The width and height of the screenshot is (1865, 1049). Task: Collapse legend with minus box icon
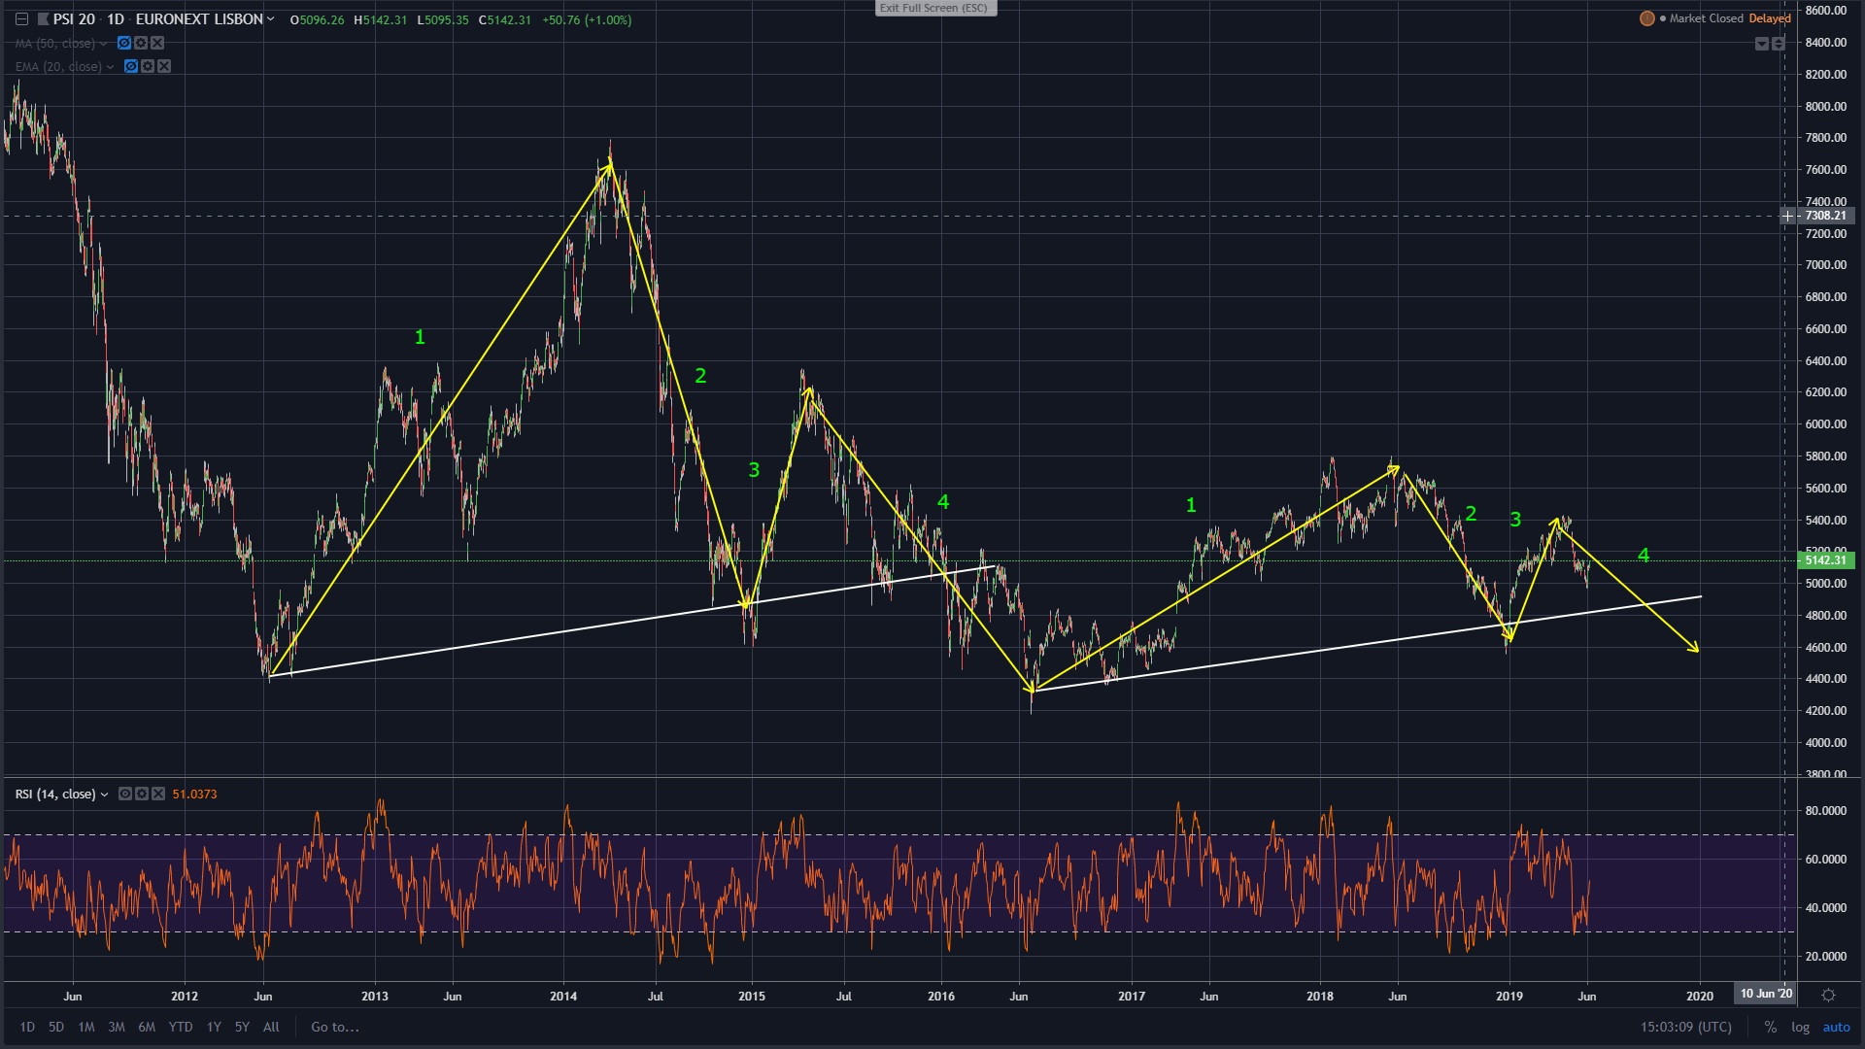21,19
